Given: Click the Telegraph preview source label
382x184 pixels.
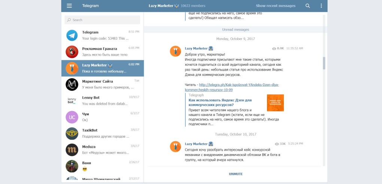Looking at the screenshot, I should click(196, 95).
